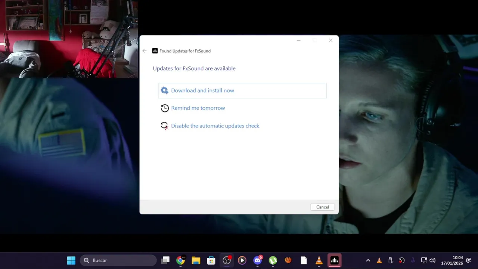The width and height of the screenshot is (478, 269).
Task: Click the USB safely remove tray icon
Action: 390,260
